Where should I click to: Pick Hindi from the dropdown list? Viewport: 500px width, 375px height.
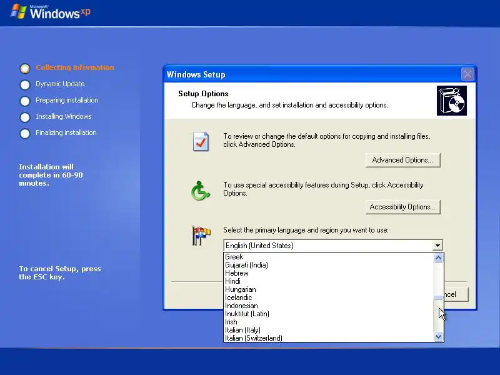coord(329,281)
